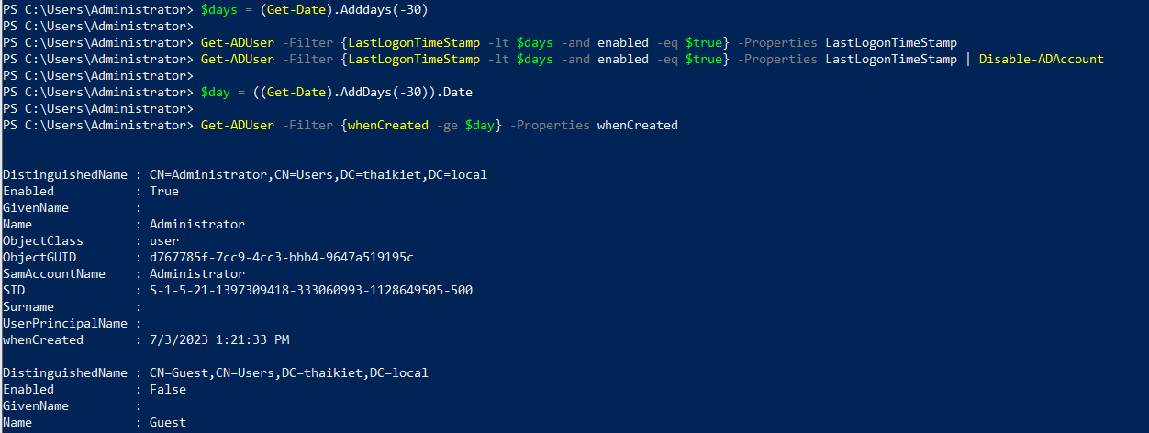Click the SamAccountName property label

(54, 273)
